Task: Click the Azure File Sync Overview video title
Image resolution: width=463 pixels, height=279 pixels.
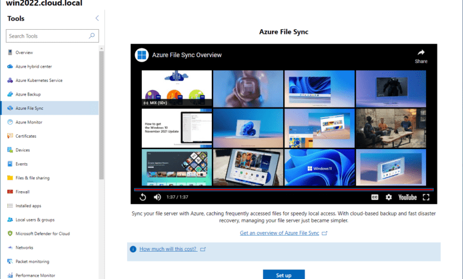Action: (x=186, y=55)
